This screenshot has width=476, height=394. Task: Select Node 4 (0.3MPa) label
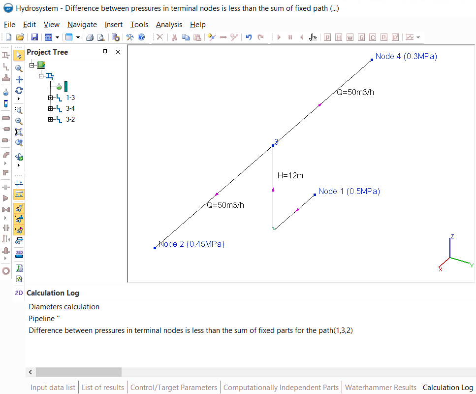coord(406,57)
